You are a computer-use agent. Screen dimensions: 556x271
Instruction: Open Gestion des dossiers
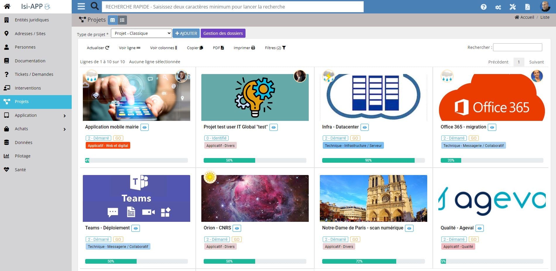pos(223,33)
